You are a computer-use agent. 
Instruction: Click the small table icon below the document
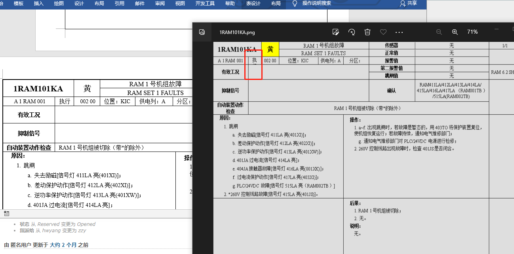click(x=6, y=214)
